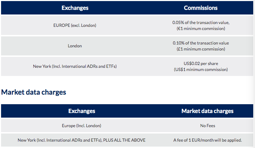
Task: Click the €1 minimum commission text
Action: [201, 29]
